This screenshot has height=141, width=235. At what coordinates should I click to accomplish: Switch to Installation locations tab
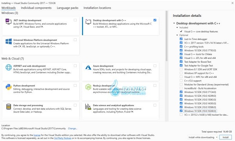[x=97, y=8]
